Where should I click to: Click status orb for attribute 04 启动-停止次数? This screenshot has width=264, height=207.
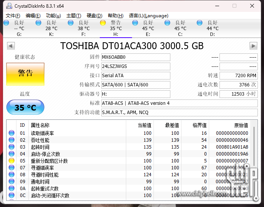click(12, 154)
